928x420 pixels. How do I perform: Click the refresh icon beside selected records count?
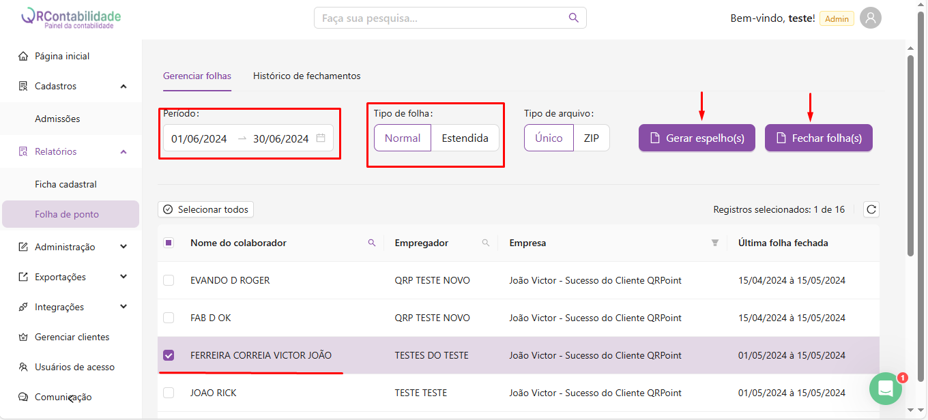871,209
